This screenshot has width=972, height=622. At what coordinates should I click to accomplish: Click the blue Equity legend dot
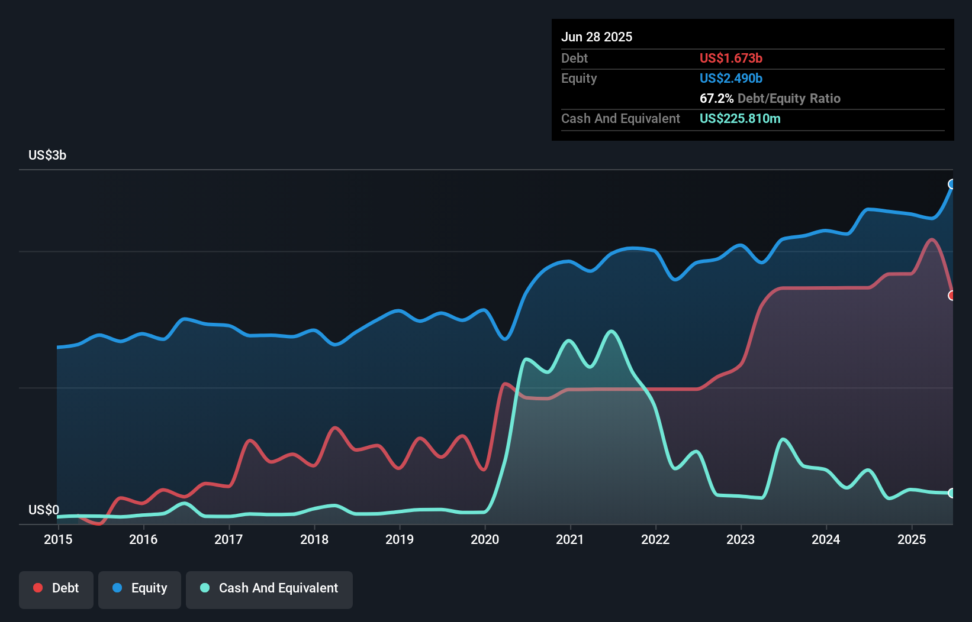(117, 588)
